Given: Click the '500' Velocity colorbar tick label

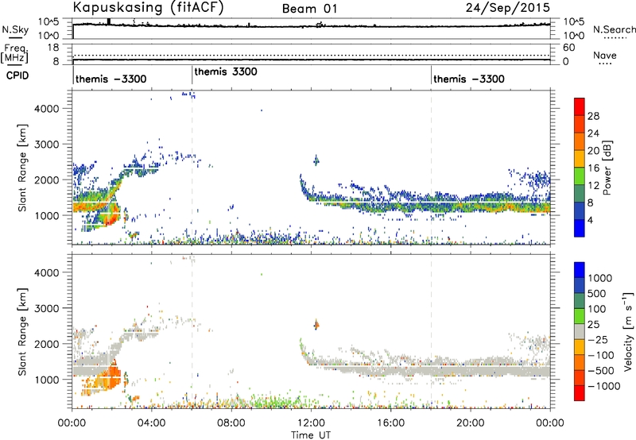Looking at the screenshot, I should point(597,293).
